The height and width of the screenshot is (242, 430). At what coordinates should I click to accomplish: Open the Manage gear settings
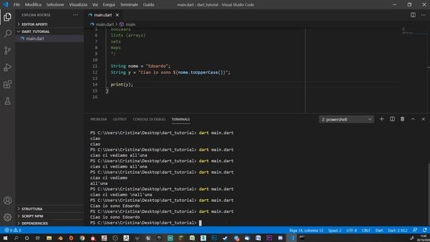pos(7,217)
